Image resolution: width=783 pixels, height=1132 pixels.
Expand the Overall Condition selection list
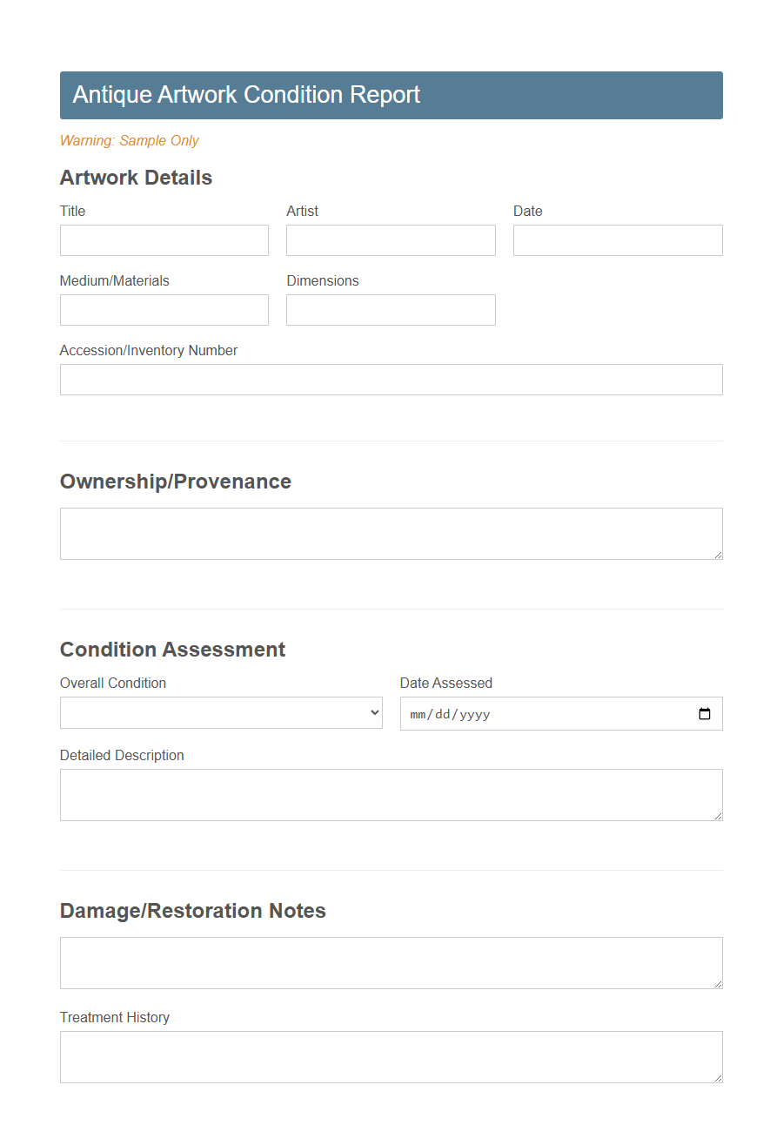220,712
